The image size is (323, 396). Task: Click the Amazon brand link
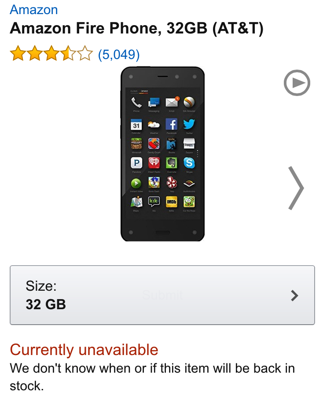tap(33, 9)
